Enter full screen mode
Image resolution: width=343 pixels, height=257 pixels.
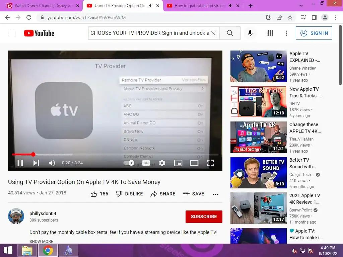pos(210,163)
